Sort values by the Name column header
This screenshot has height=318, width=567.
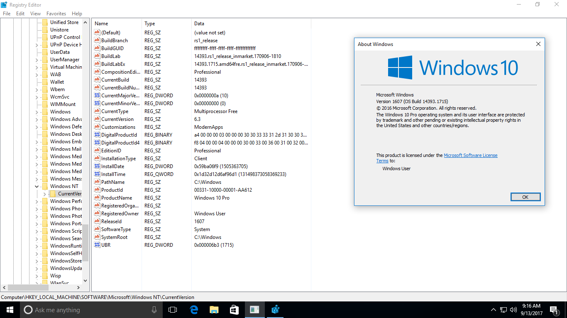click(x=117, y=24)
